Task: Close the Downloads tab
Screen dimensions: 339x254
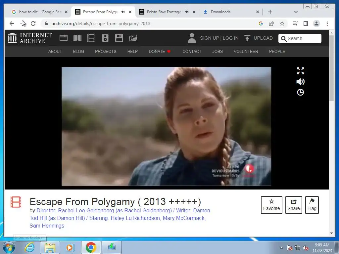Action: pyautogui.click(x=258, y=12)
